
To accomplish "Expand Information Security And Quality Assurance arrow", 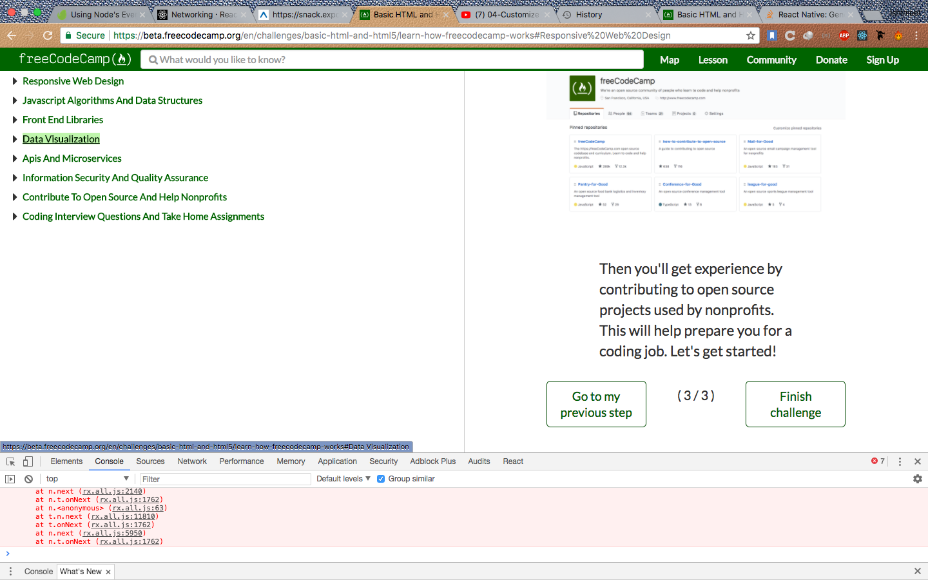I will point(15,178).
